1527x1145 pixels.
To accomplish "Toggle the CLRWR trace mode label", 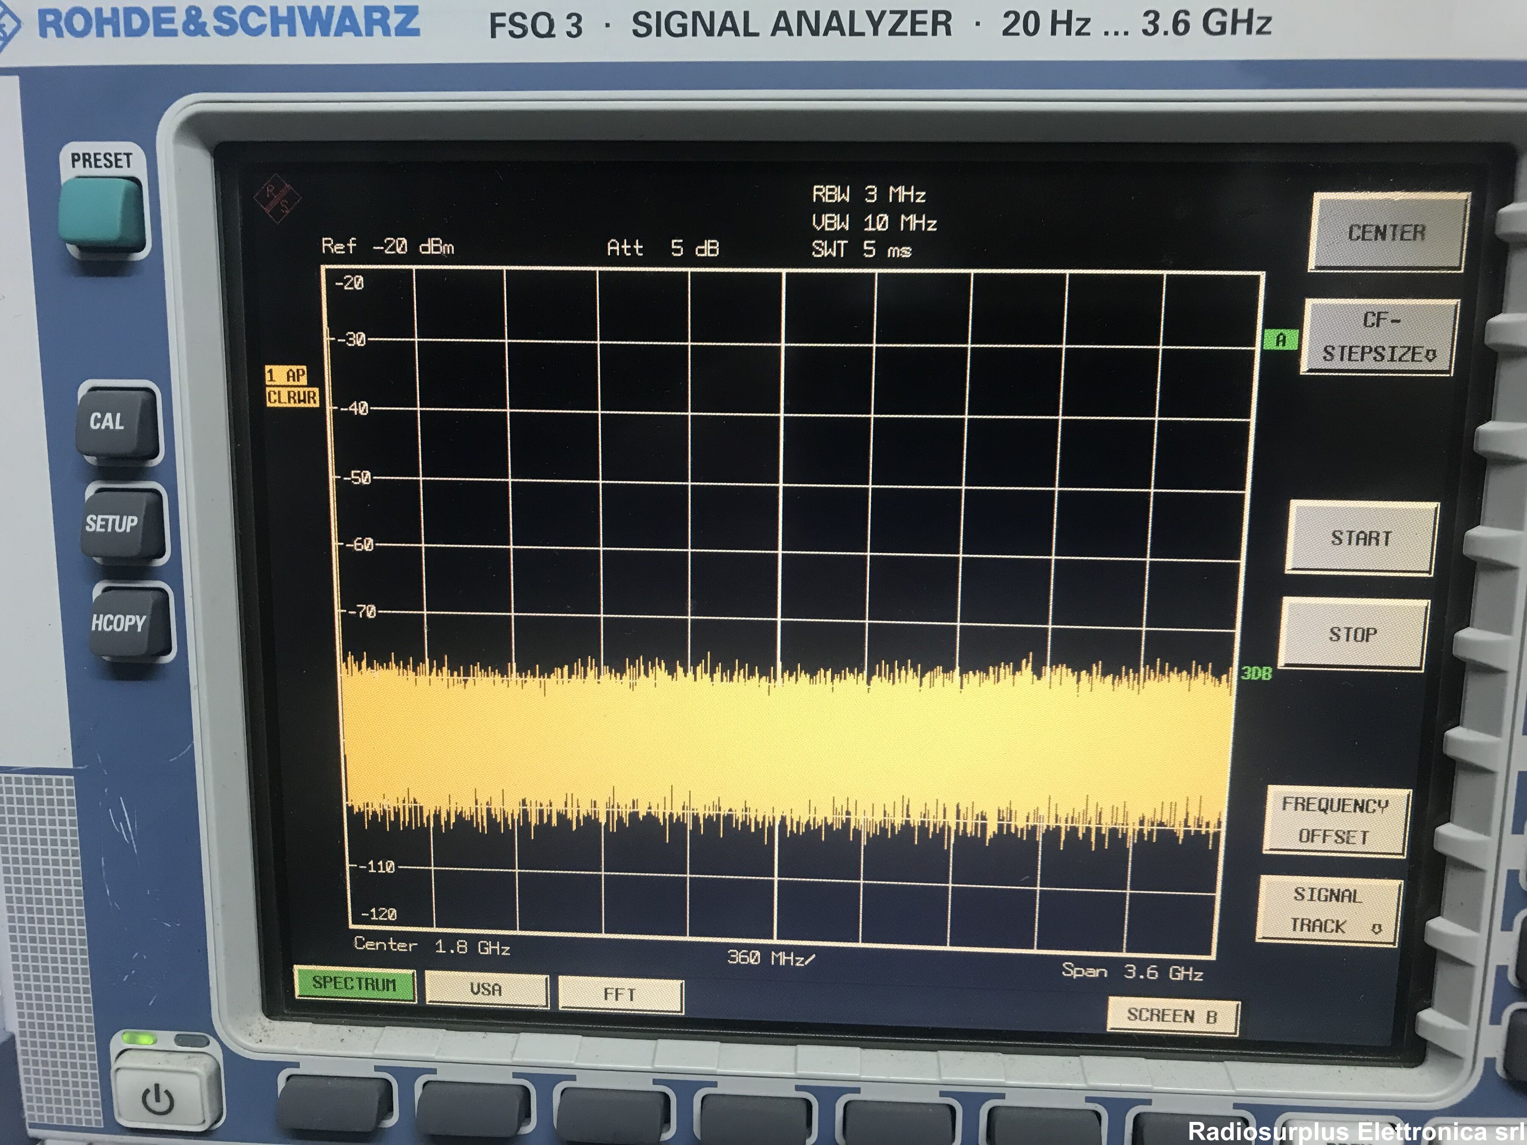I will (292, 398).
